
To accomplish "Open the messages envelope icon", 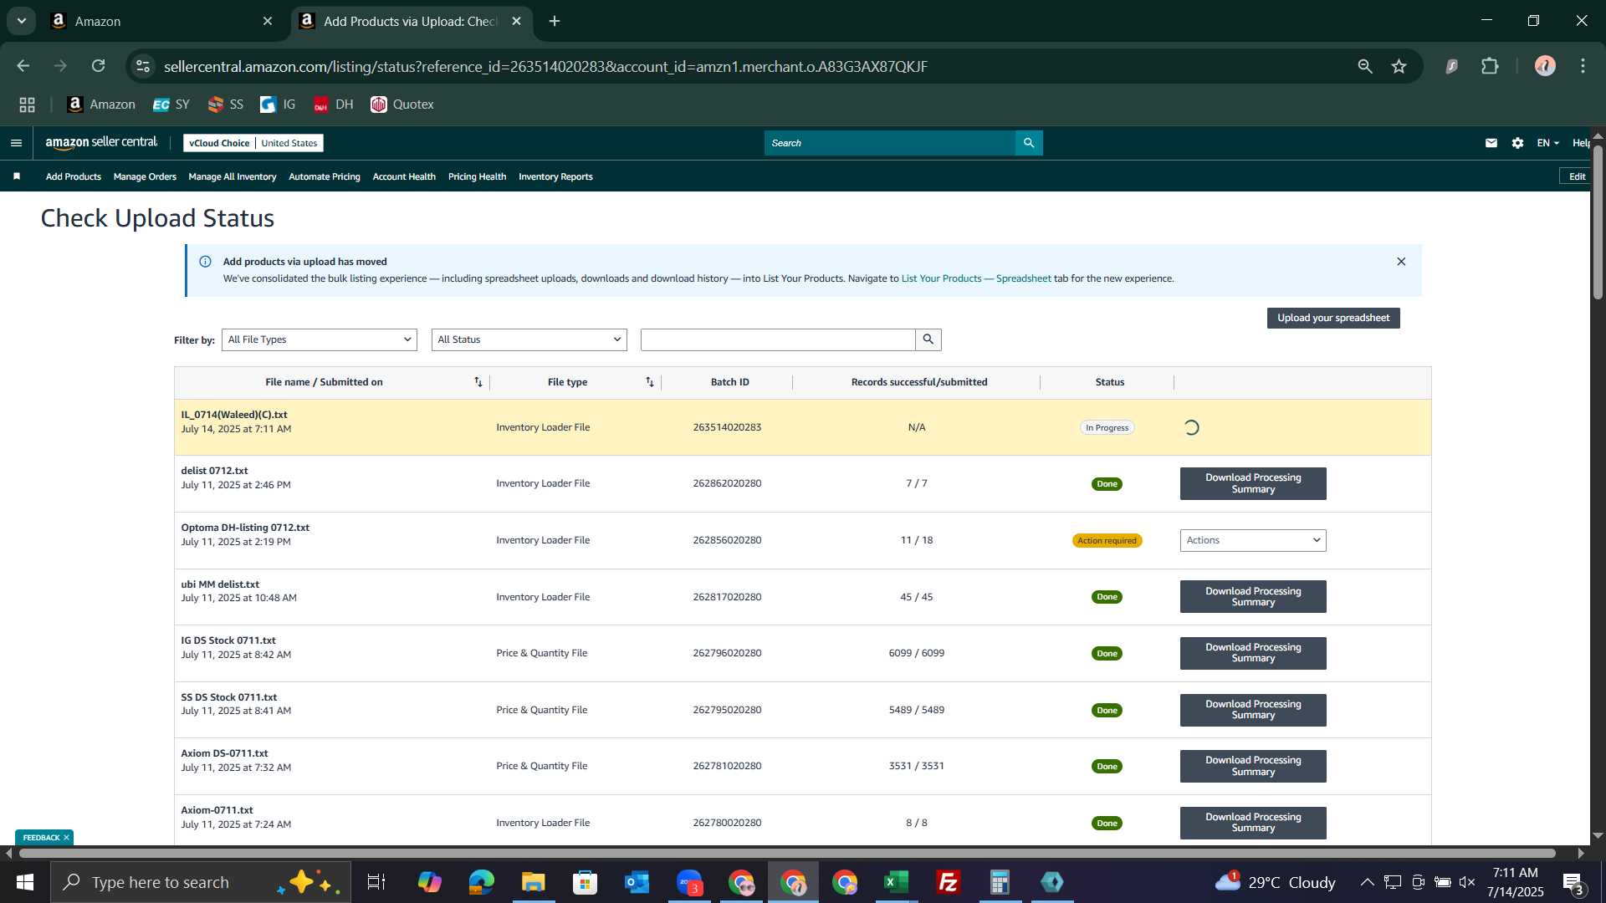I will tap(1491, 143).
